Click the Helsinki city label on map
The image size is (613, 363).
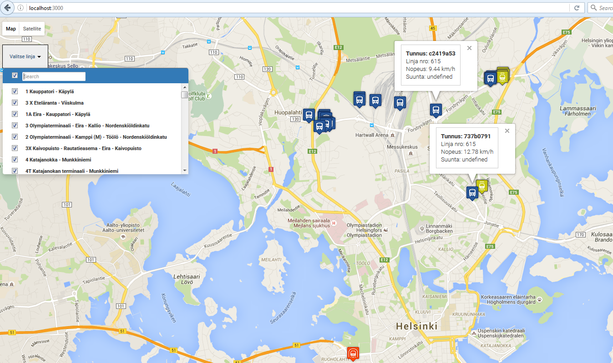pyautogui.click(x=416, y=326)
